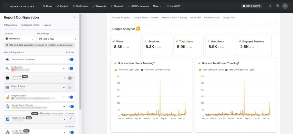The height and width of the screenshot is (134, 293).
Task: Close the Report Configuration panel
Action: [x=74, y=17]
